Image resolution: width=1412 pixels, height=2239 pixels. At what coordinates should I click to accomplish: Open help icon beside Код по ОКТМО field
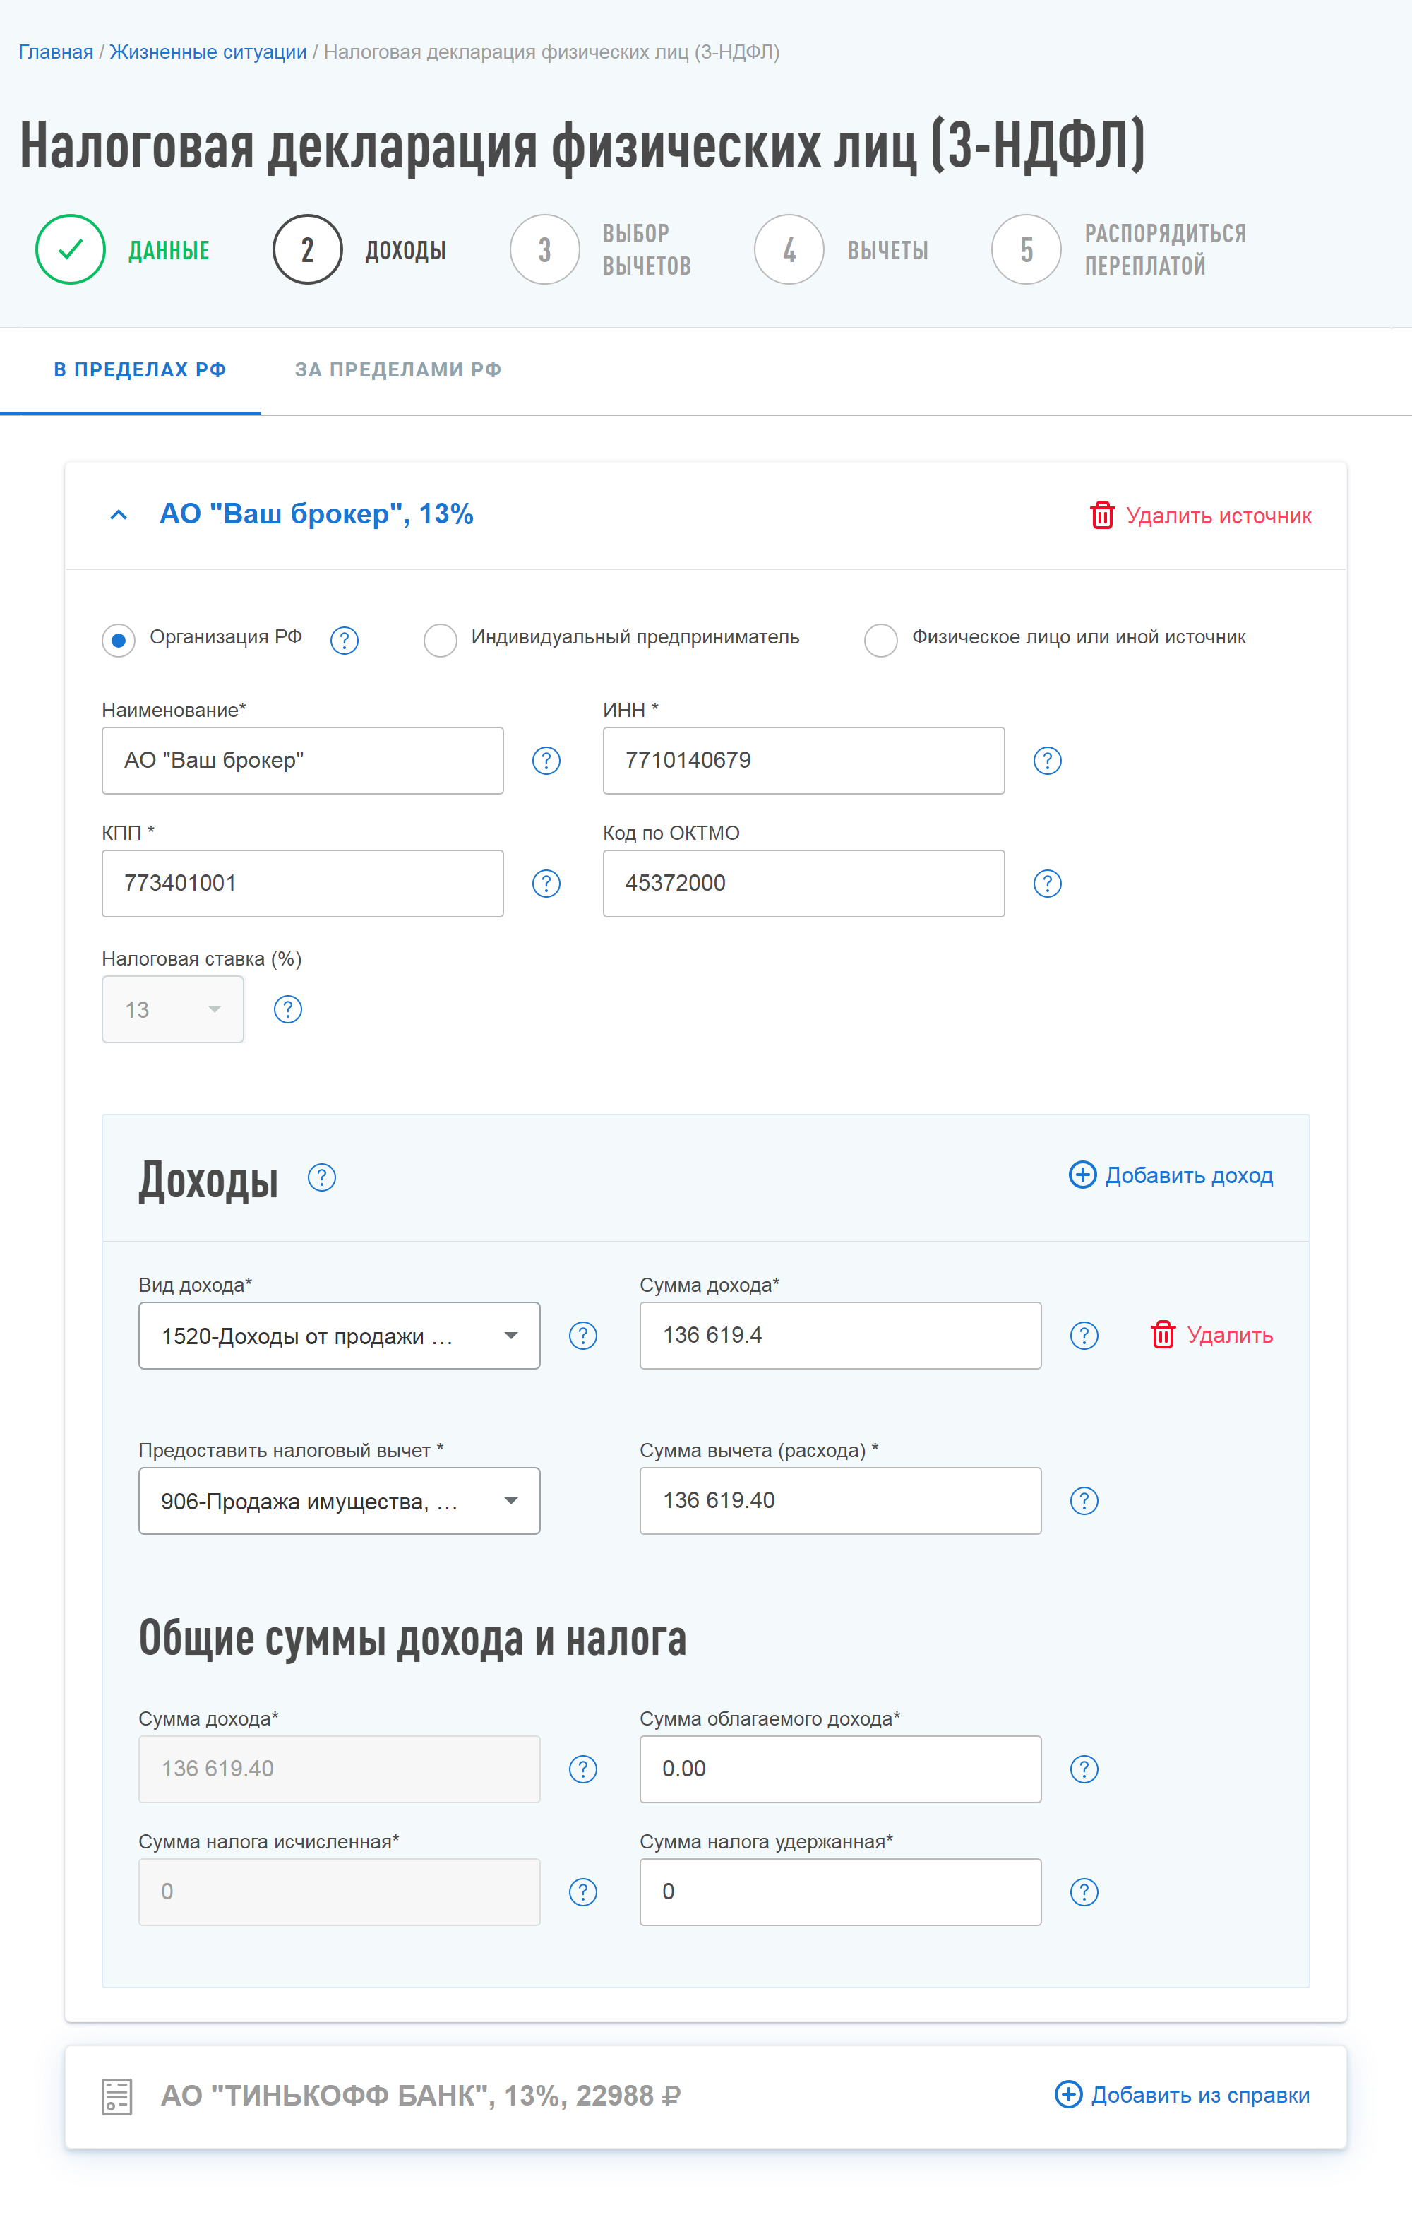pyautogui.click(x=1047, y=884)
